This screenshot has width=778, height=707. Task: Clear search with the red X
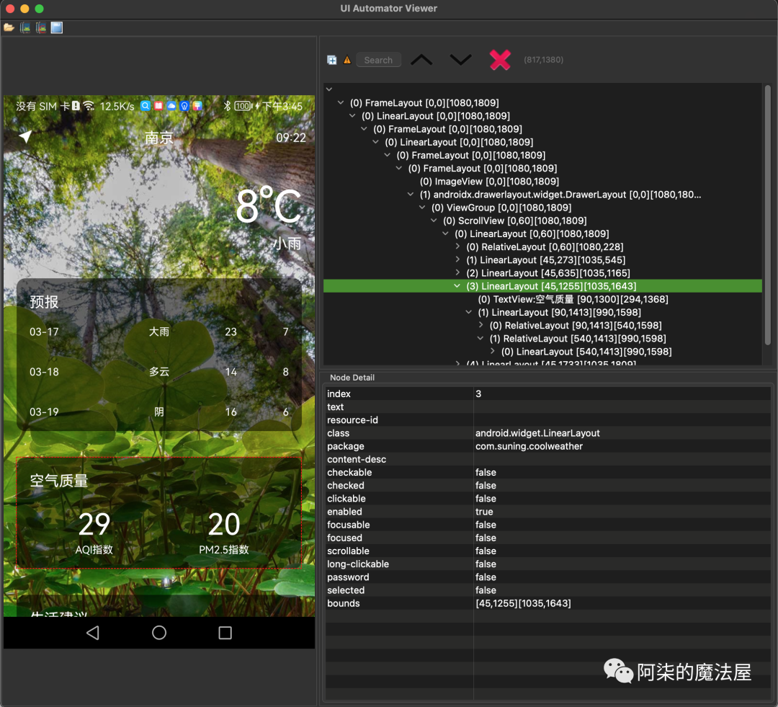click(500, 60)
